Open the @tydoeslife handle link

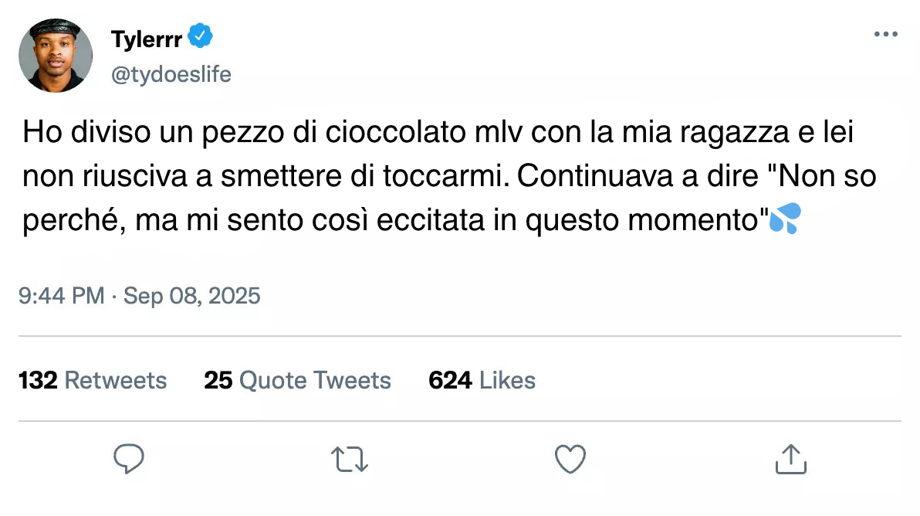click(171, 74)
